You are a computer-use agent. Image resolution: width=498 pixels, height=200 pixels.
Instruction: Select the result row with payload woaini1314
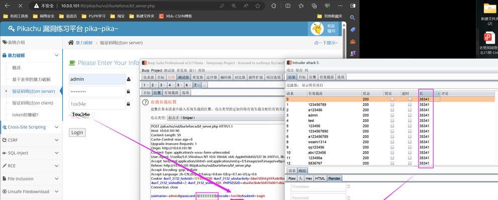point(391,142)
